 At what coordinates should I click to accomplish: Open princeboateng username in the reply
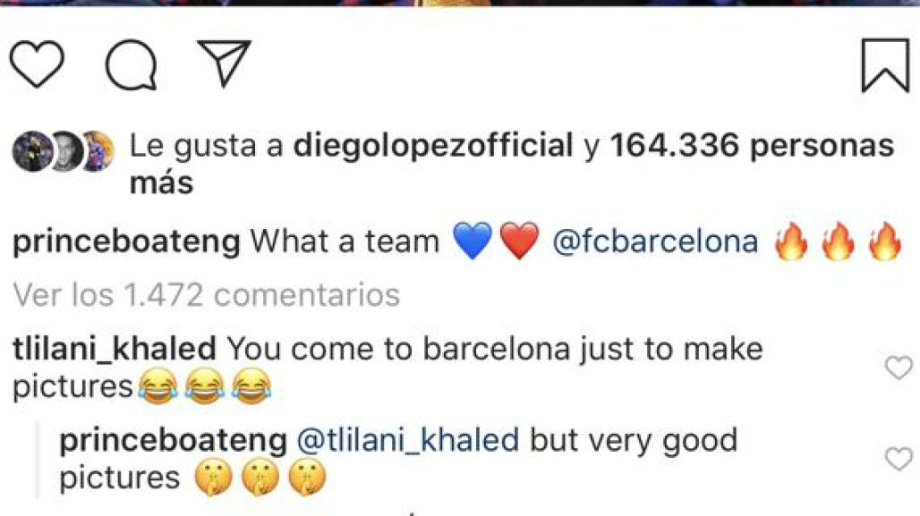coord(172,441)
